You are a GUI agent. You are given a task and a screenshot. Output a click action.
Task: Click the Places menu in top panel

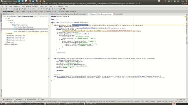click(15, 1)
